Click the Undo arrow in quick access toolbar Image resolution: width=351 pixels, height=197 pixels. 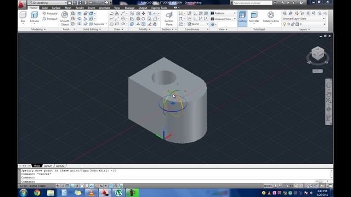(91, 3)
